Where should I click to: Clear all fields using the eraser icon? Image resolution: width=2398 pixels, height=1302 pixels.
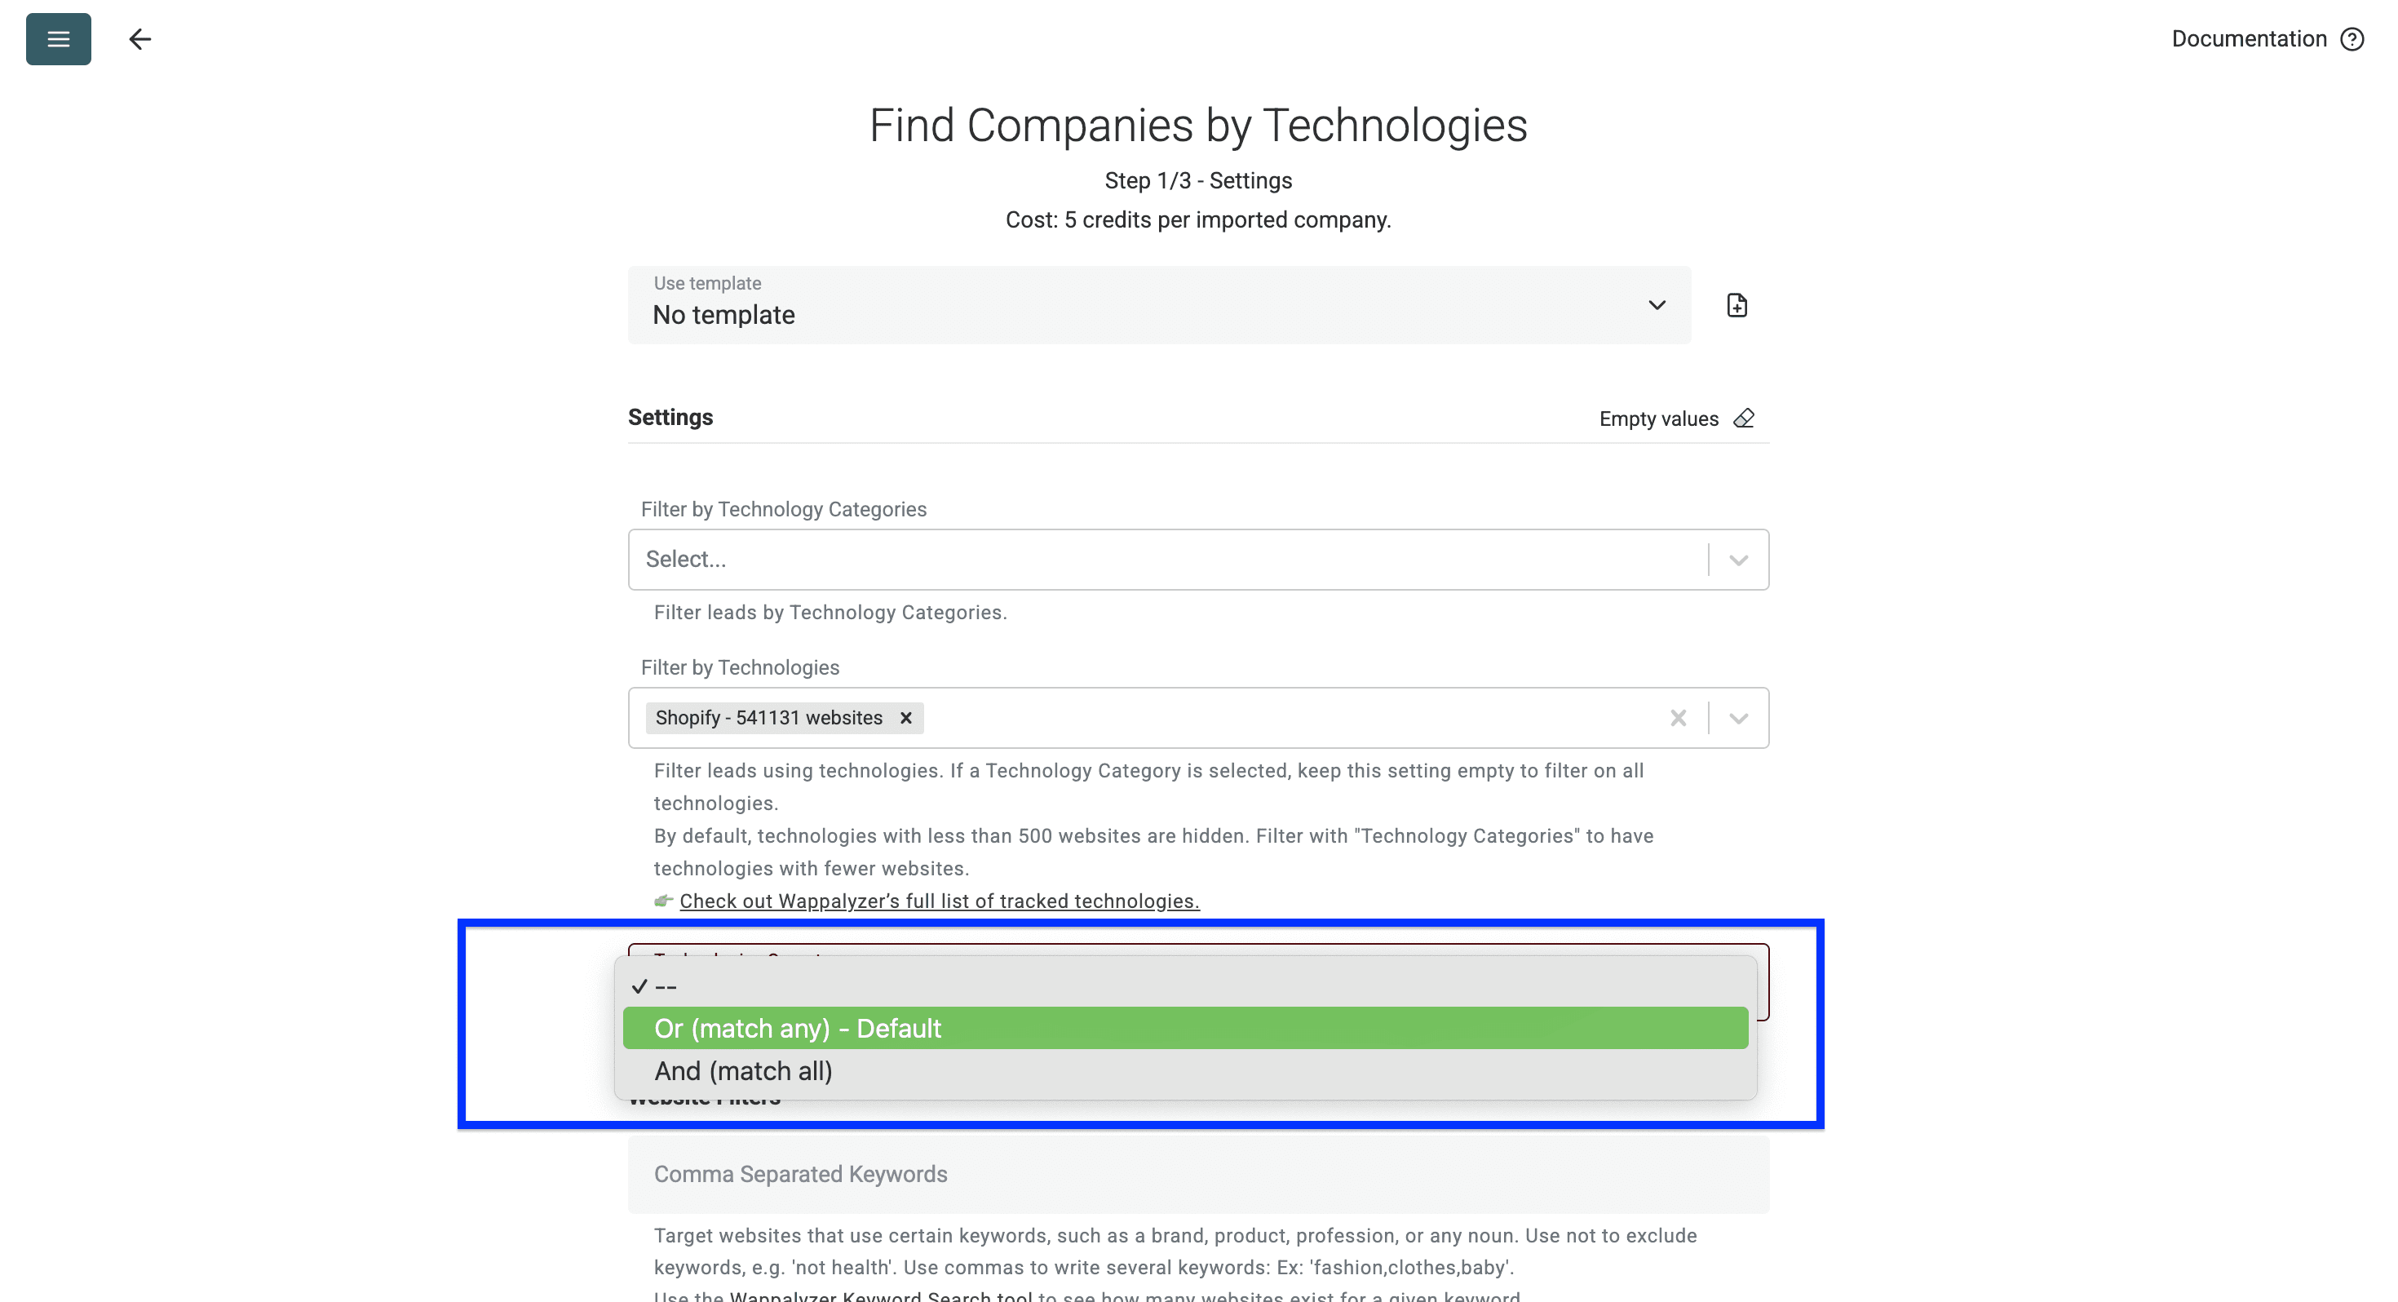(1744, 418)
